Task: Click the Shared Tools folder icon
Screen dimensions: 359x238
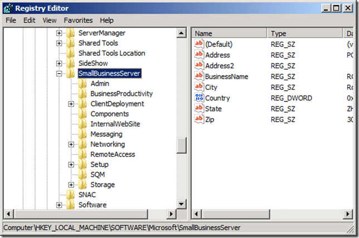Action: tap(70, 43)
